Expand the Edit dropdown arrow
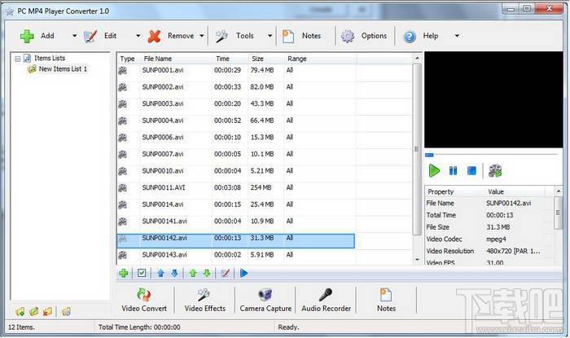 [x=138, y=36]
